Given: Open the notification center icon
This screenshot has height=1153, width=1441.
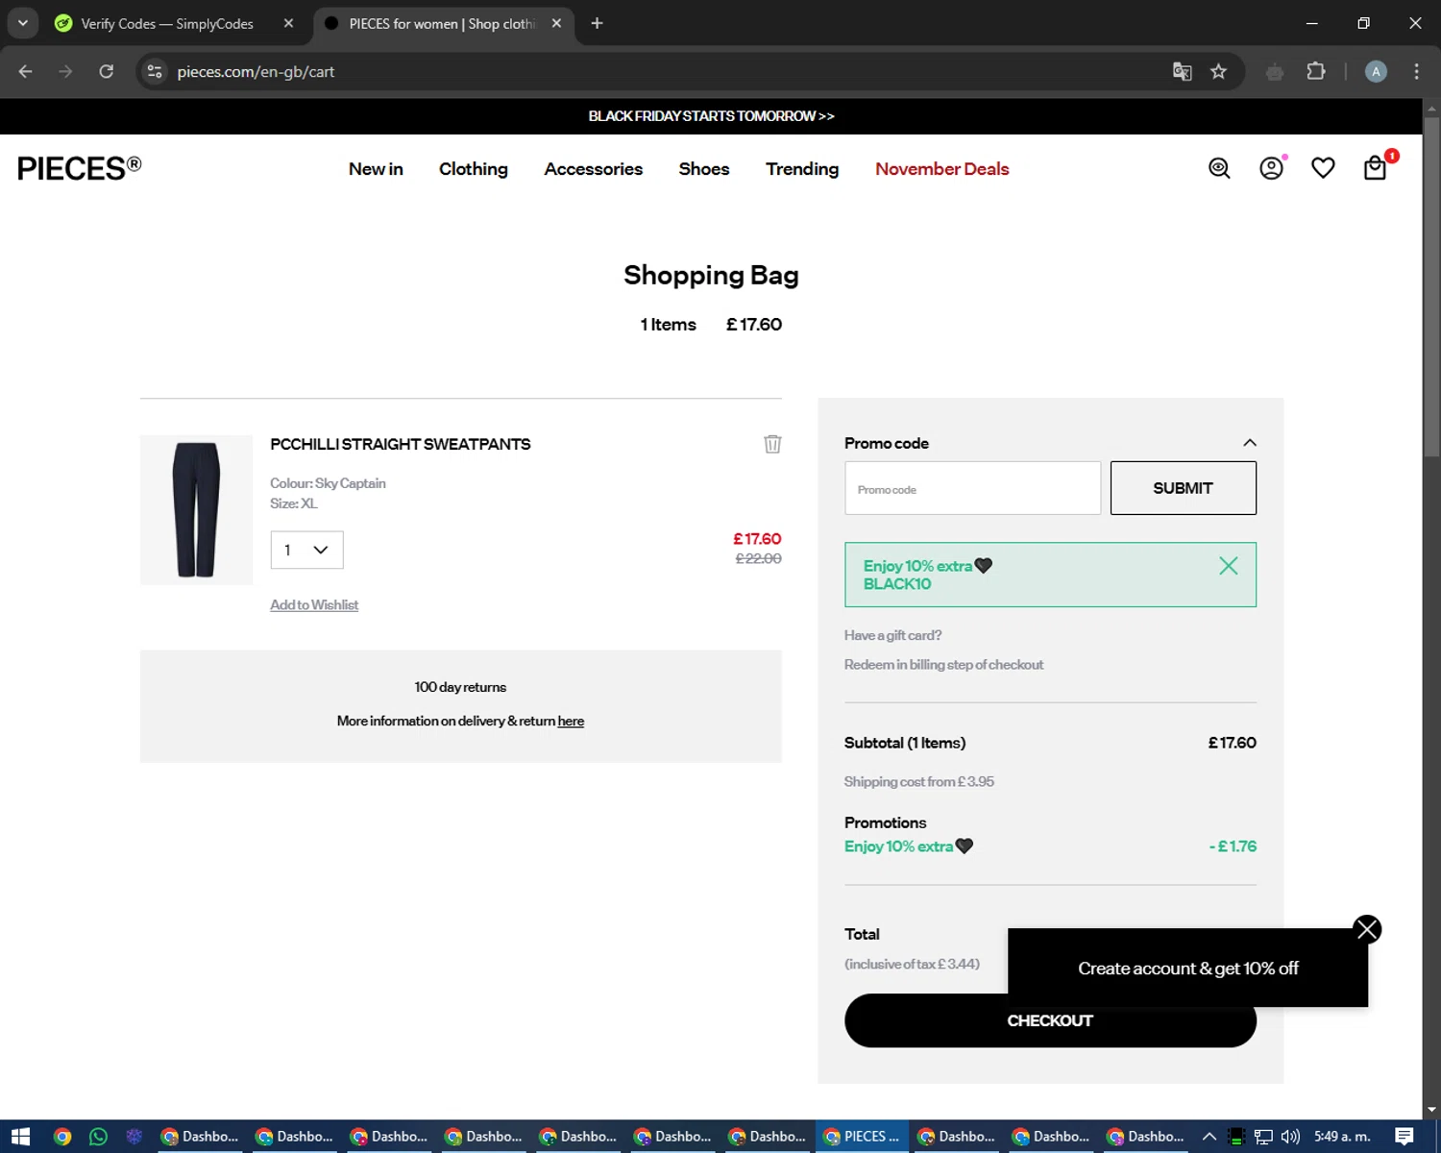Looking at the screenshot, I should (x=1404, y=1137).
